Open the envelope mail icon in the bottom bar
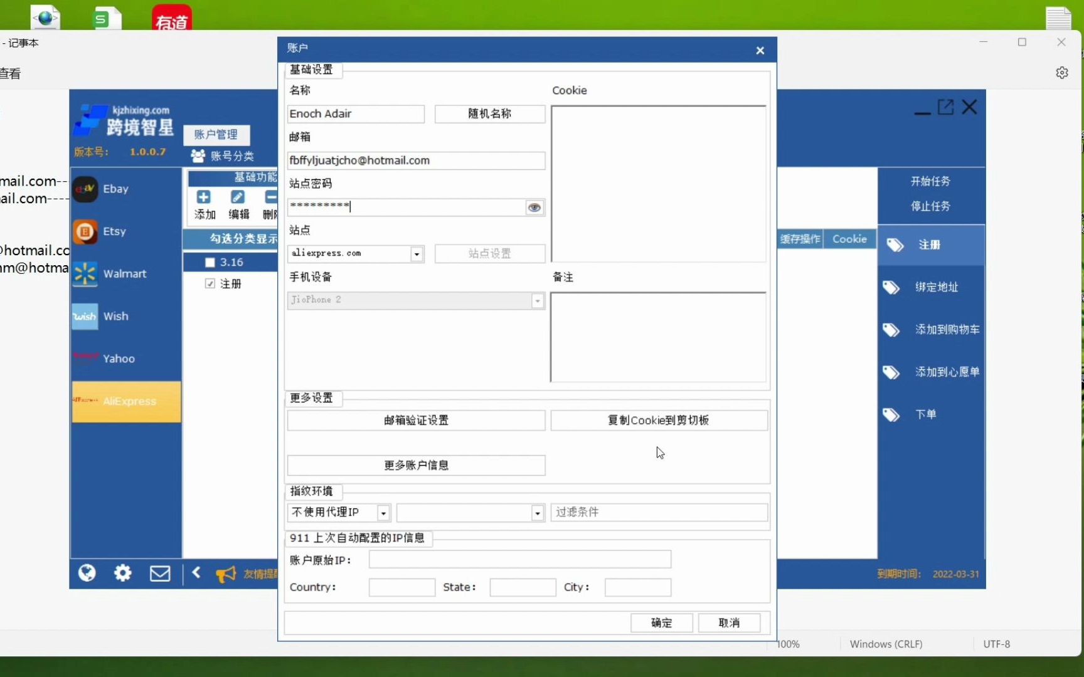 [160, 574]
